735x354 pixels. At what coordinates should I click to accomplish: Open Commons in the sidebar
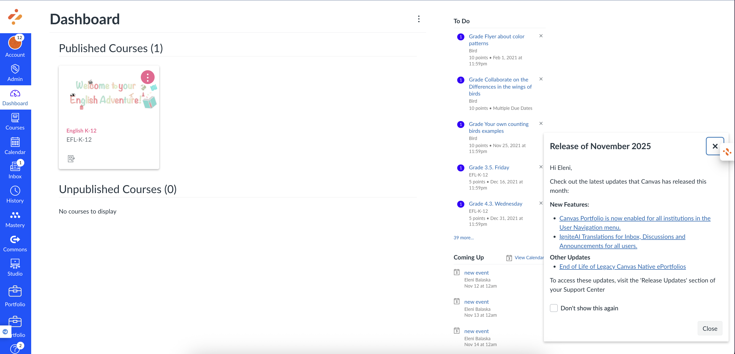pyautogui.click(x=15, y=243)
